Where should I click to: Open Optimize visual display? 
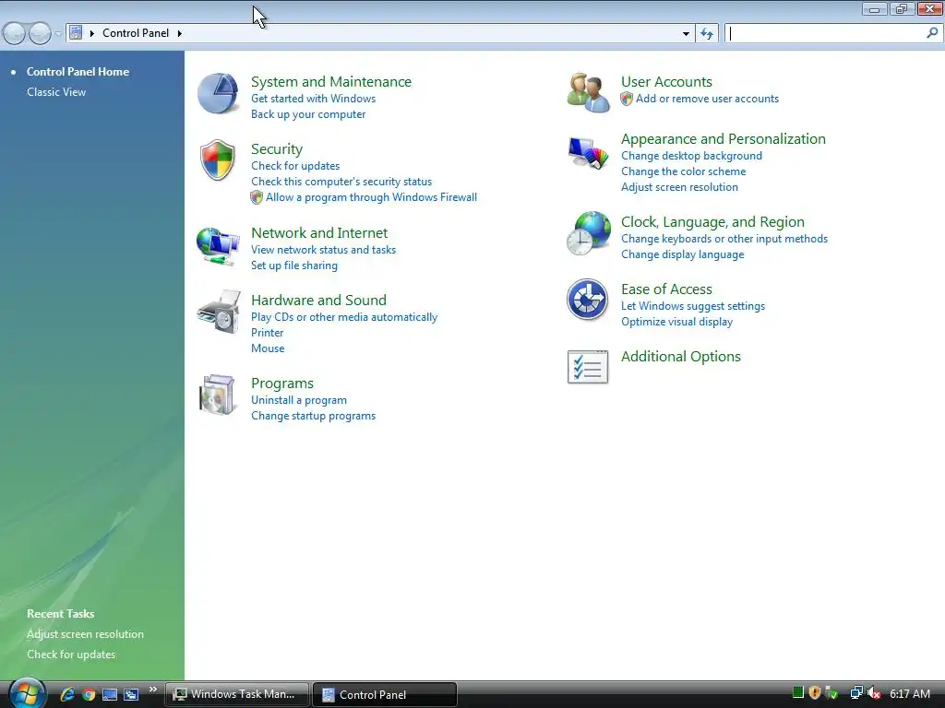(676, 322)
